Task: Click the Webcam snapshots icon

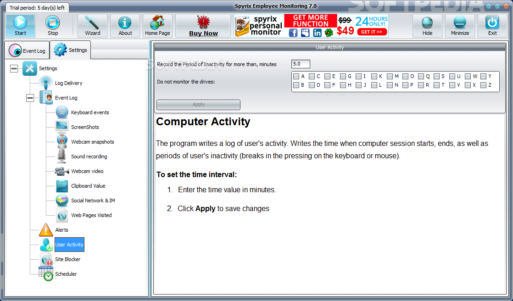Action: 62,142
